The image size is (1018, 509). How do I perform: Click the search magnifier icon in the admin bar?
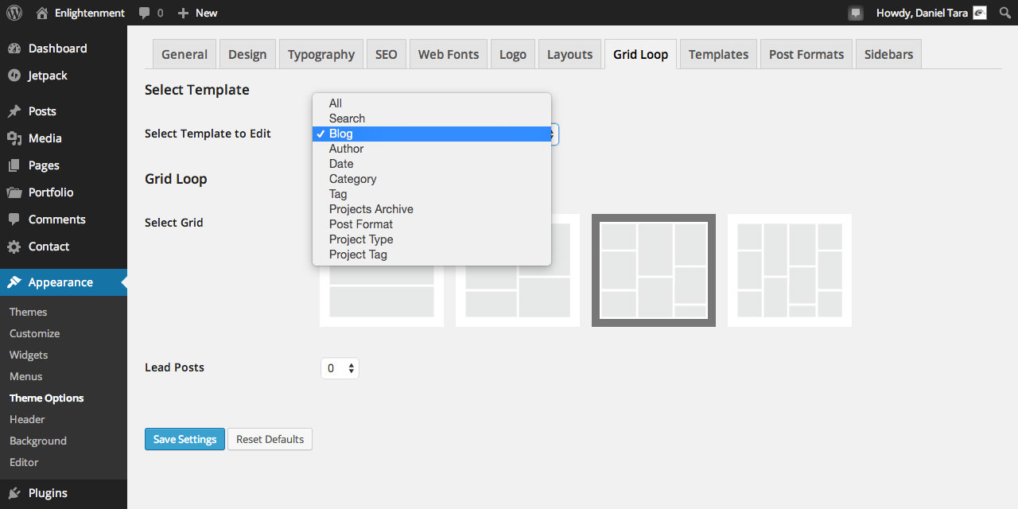pos(1004,13)
